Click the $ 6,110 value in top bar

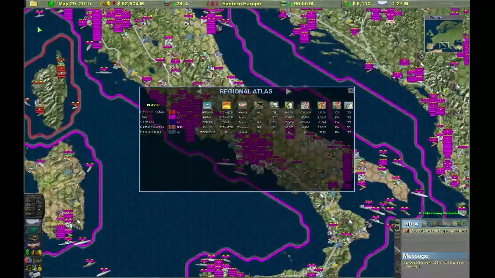(x=362, y=4)
